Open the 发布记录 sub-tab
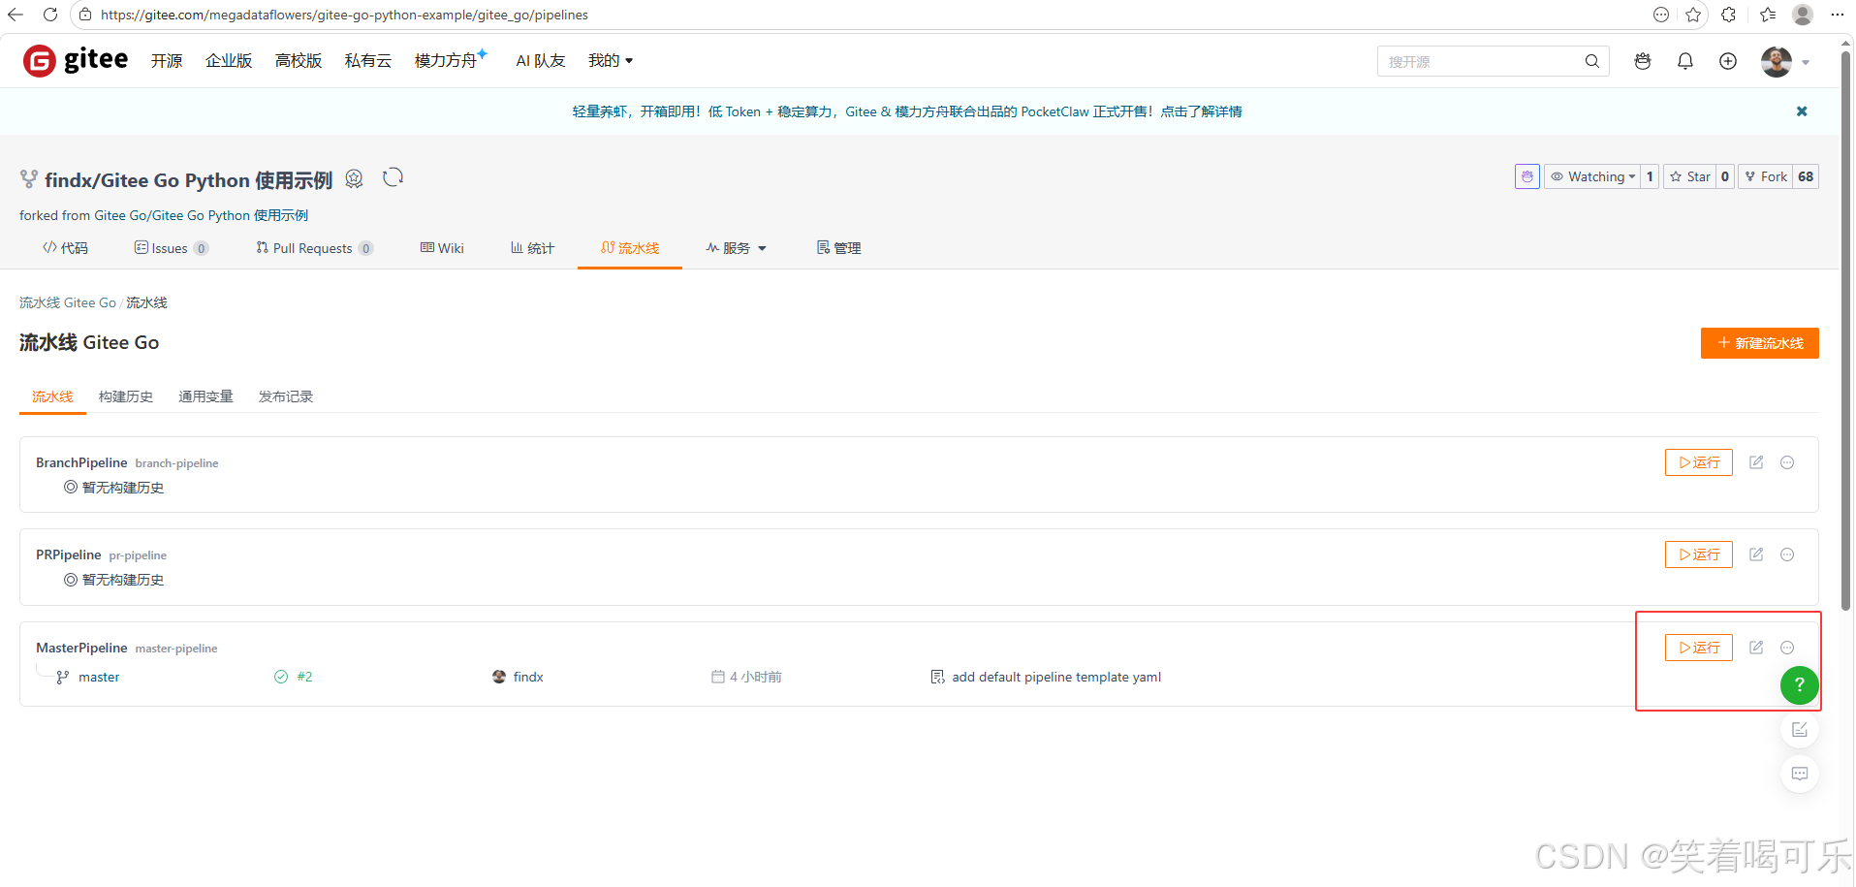This screenshot has height=887, width=1856. click(x=286, y=396)
